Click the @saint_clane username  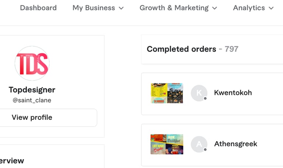32,100
